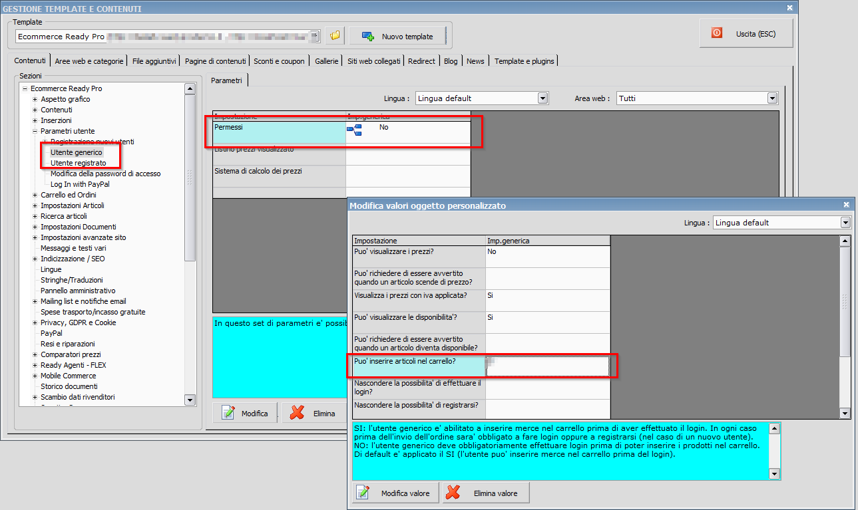Select Spese trasporto/incasso gratuite
Image resolution: width=858 pixels, height=510 pixels.
coord(93,312)
